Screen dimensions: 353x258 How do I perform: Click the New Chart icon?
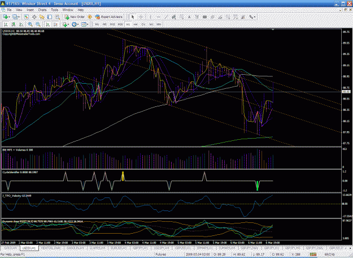[5, 17]
